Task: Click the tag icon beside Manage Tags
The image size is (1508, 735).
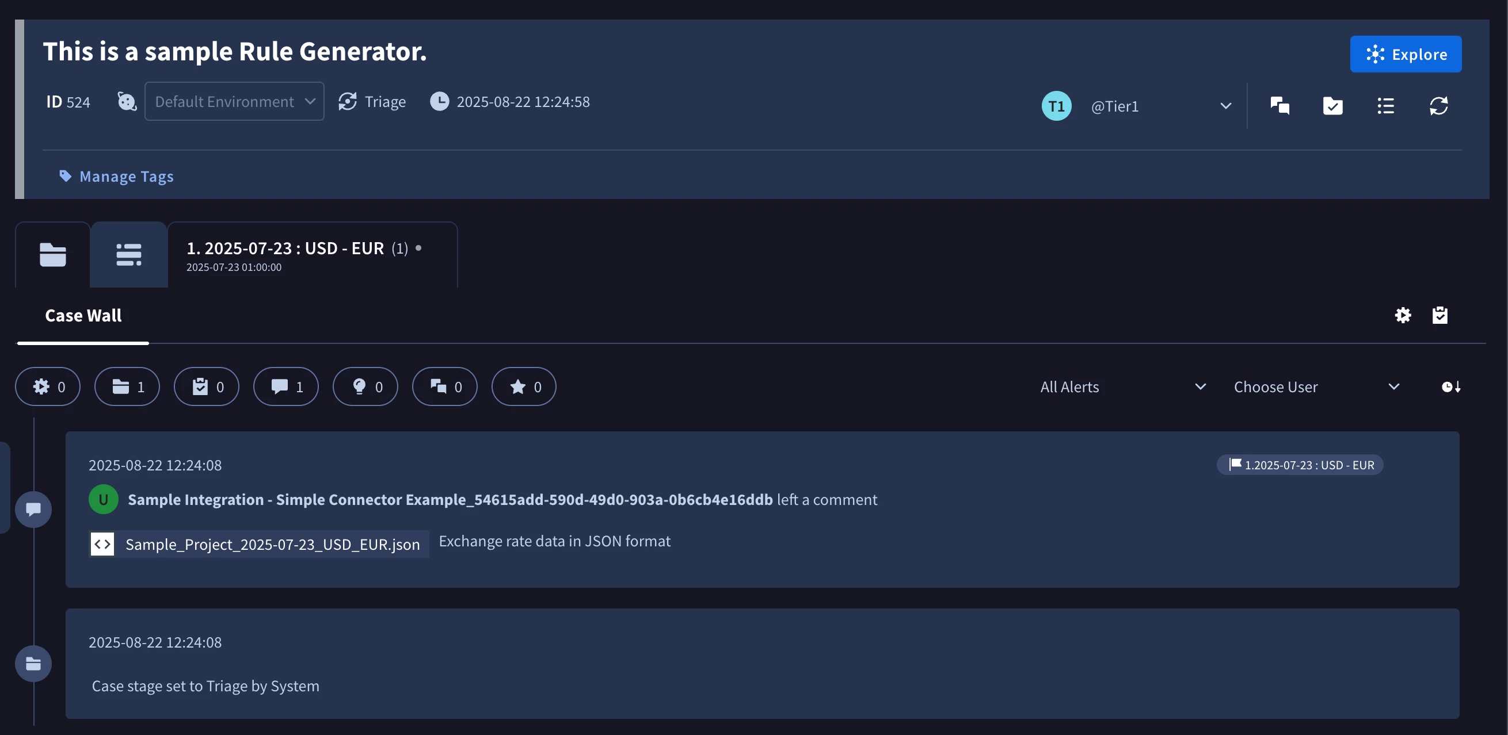Action: pyautogui.click(x=65, y=175)
